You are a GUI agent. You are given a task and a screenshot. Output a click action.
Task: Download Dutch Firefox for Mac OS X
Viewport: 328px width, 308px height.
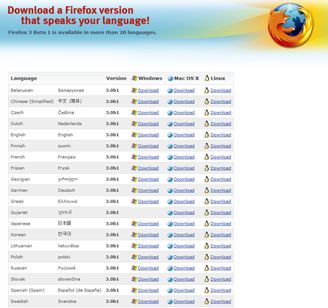point(184,124)
